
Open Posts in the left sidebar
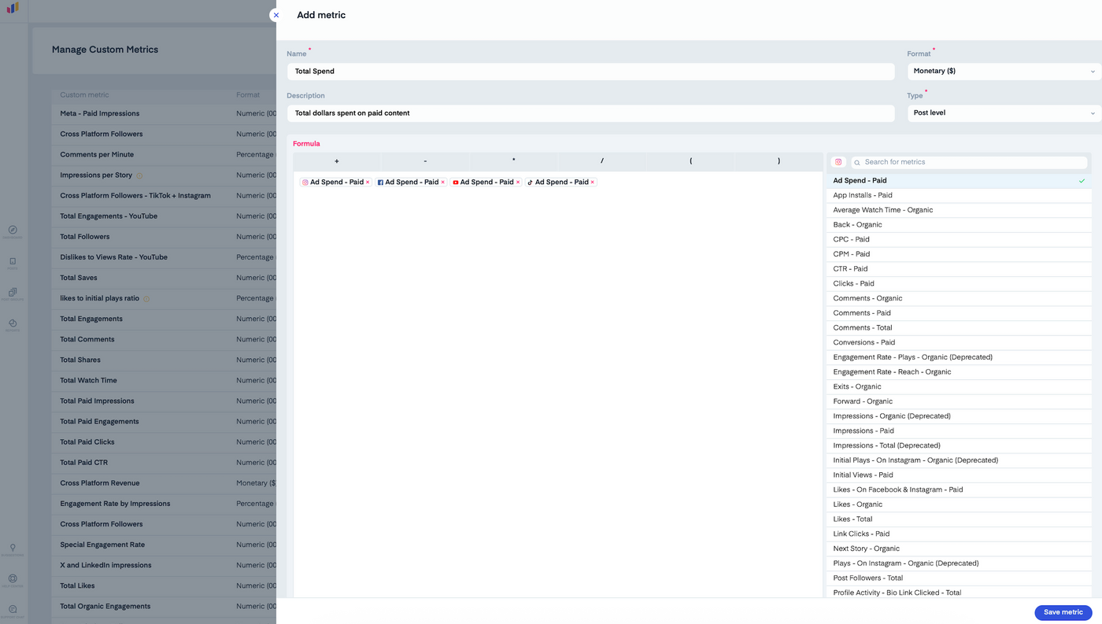point(13,263)
